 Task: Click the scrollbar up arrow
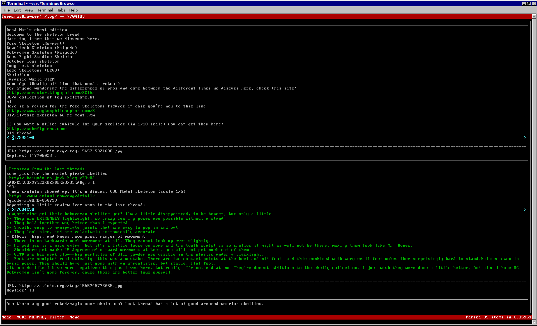point(534,16)
